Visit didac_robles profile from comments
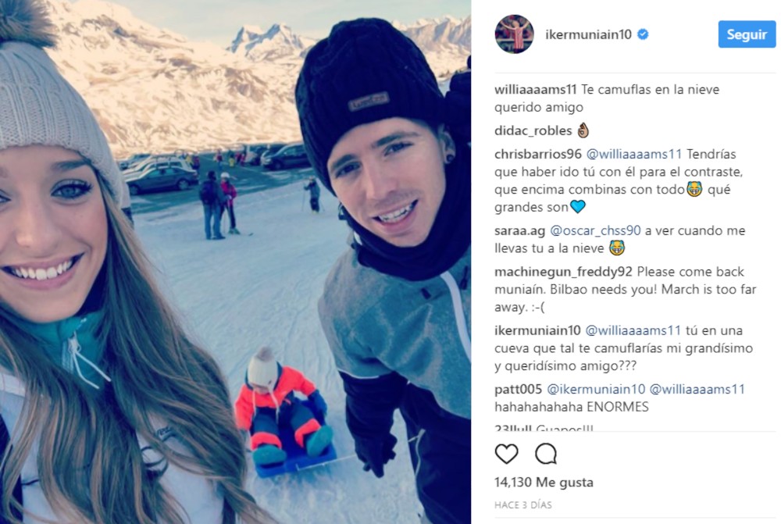Viewport: 781px width, 524px height. [x=533, y=130]
